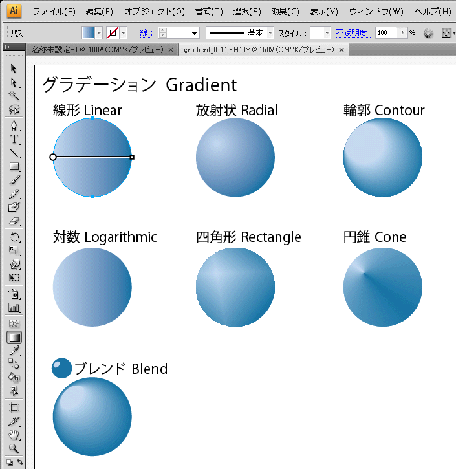Click the gradient fill color swatch
Screen dimensions: 456x469
point(89,33)
